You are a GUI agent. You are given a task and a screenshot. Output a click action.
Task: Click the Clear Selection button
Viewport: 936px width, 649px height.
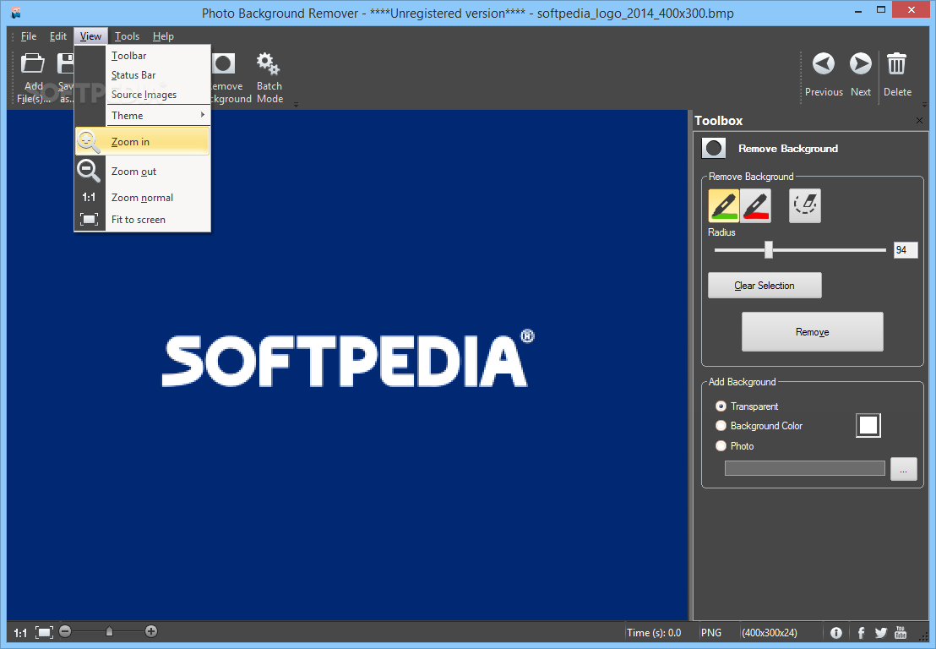(765, 286)
